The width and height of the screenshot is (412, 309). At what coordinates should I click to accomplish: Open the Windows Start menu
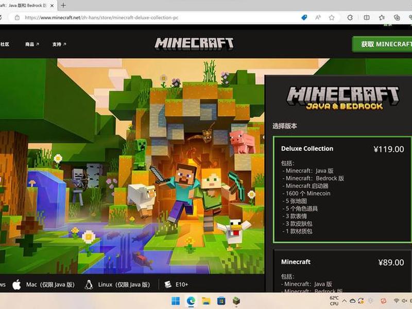coord(176,301)
